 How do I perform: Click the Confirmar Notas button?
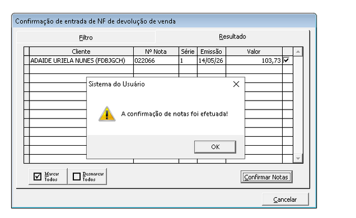click(x=266, y=177)
